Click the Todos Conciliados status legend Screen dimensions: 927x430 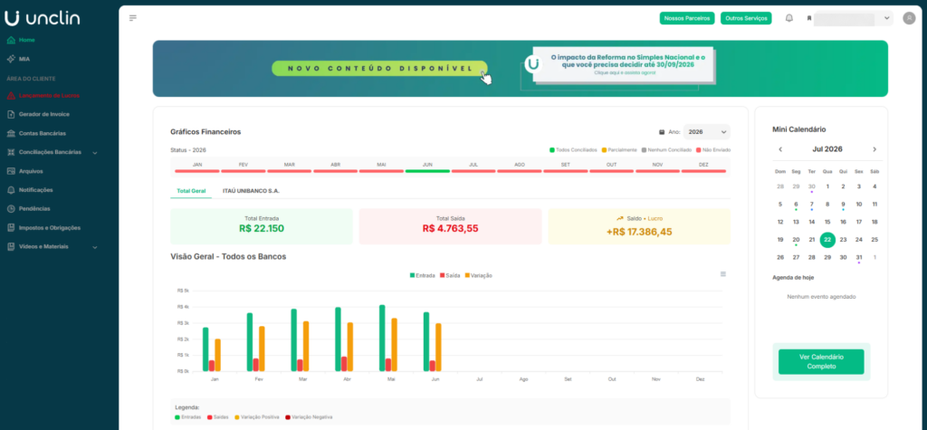(x=573, y=149)
